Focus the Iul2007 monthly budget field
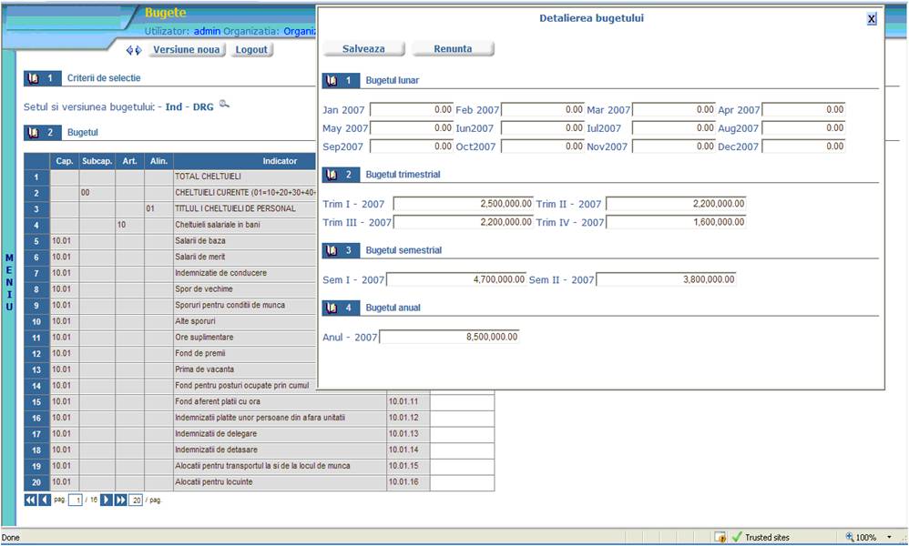 pos(674,128)
